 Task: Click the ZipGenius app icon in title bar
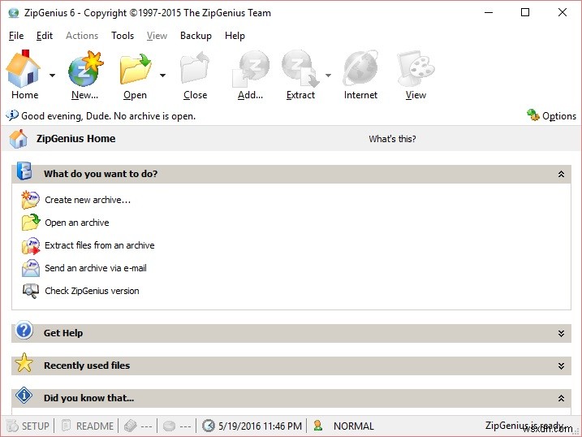14,13
